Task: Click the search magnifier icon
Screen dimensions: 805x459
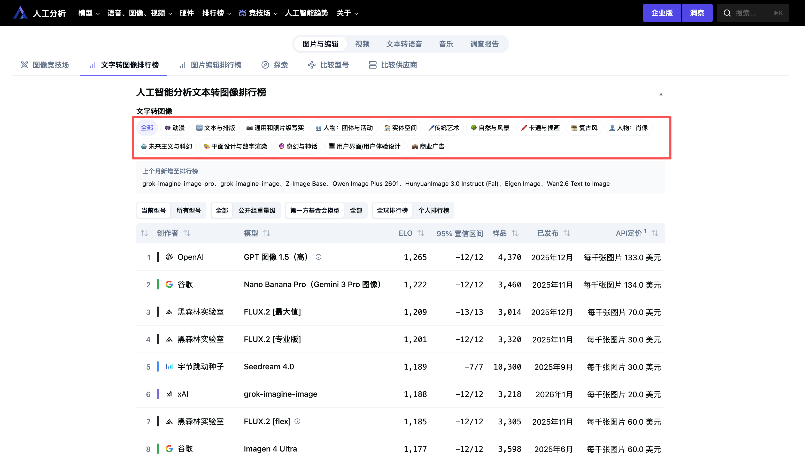Action: (727, 13)
